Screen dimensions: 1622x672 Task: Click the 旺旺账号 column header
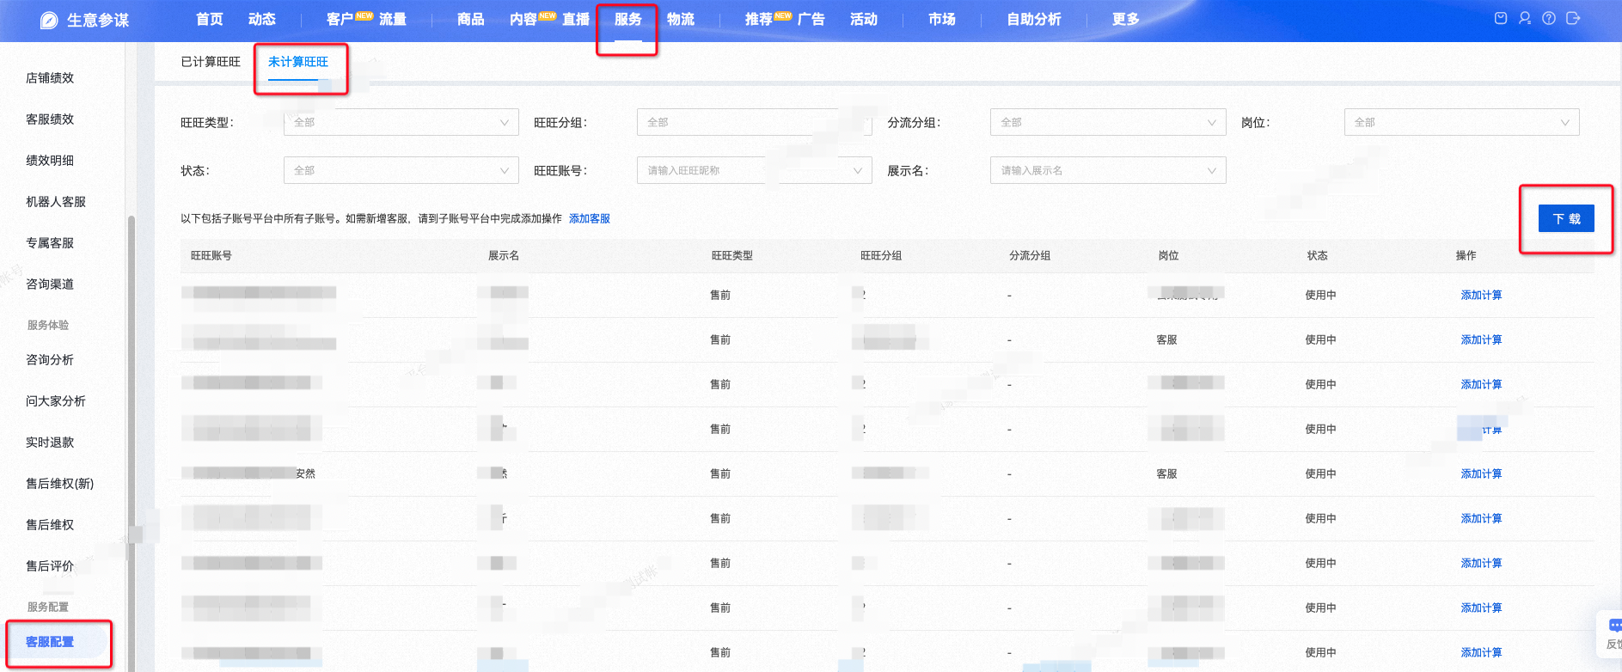click(x=211, y=255)
